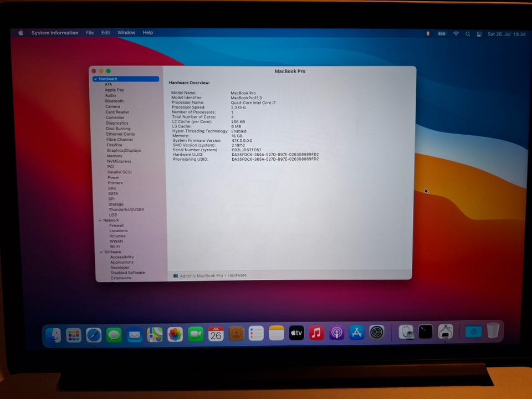532x399 pixels.
Task: Launch Terminal from the Dock
Action: click(426, 331)
